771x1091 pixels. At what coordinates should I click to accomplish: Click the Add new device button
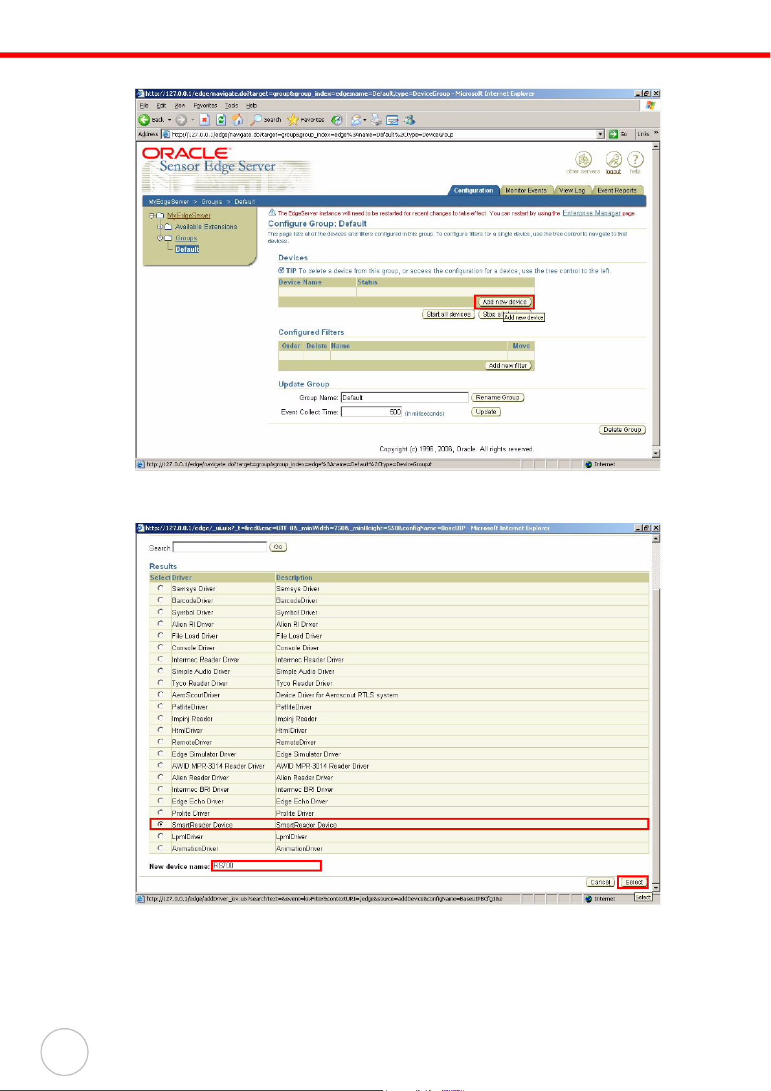pyautogui.click(x=505, y=302)
